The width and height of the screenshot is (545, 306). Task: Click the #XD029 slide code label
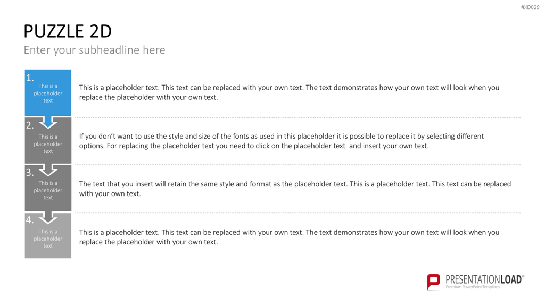click(x=530, y=7)
